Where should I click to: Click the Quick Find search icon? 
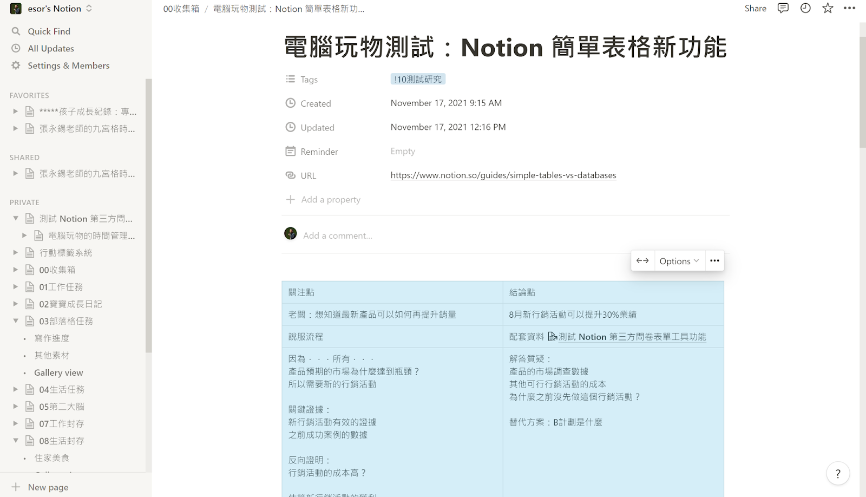(x=16, y=31)
